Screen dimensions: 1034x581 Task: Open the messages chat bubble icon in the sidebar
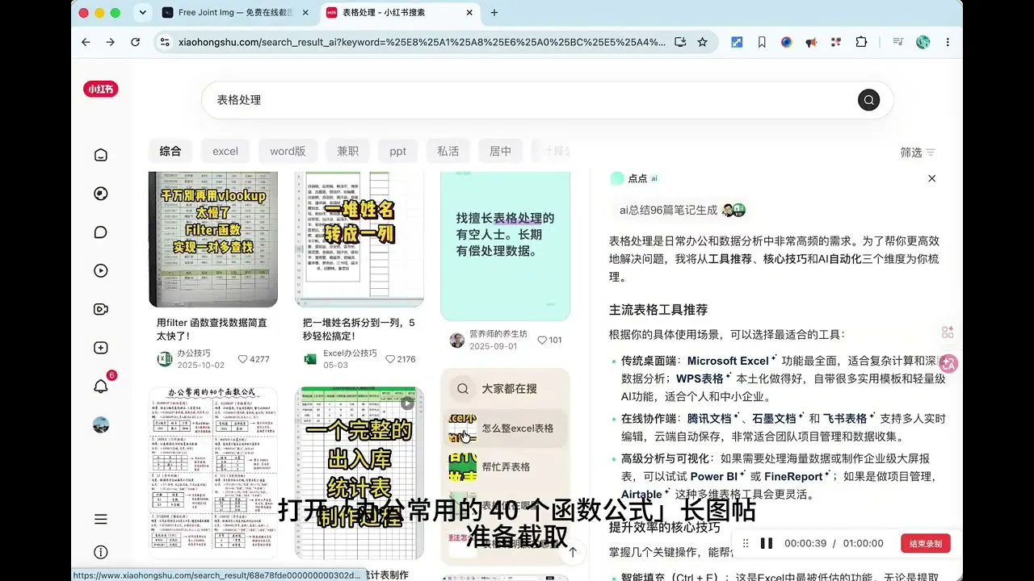click(x=101, y=232)
